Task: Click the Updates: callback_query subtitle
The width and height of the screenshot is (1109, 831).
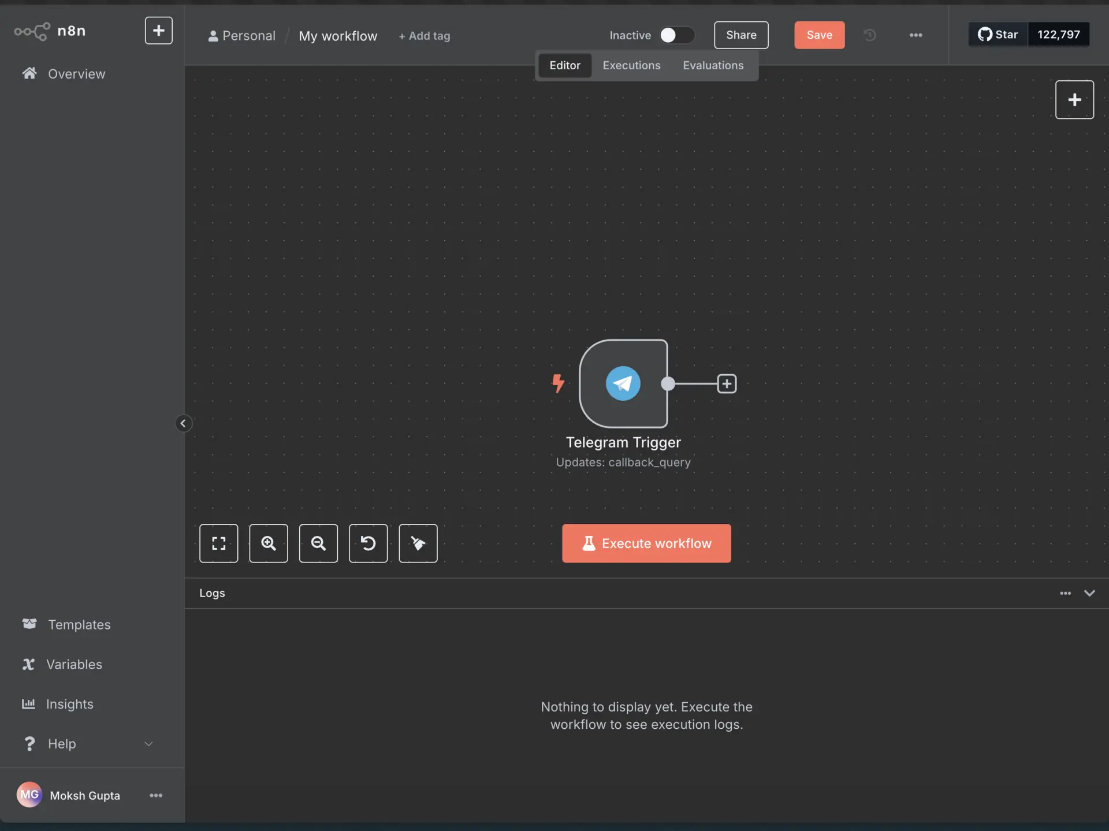Action: pyautogui.click(x=623, y=462)
